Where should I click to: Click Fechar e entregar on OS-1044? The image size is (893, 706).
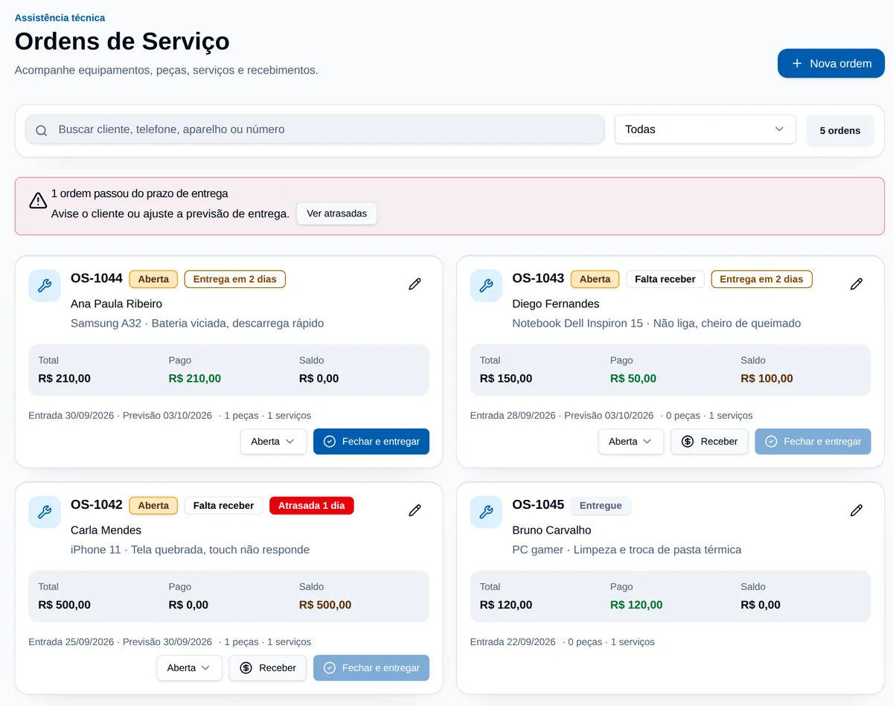point(371,441)
